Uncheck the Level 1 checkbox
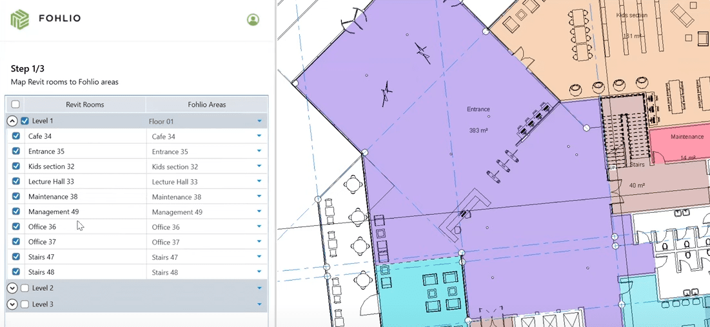Viewport: 710px width, 327px height. pyautogui.click(x=25, y=121)
